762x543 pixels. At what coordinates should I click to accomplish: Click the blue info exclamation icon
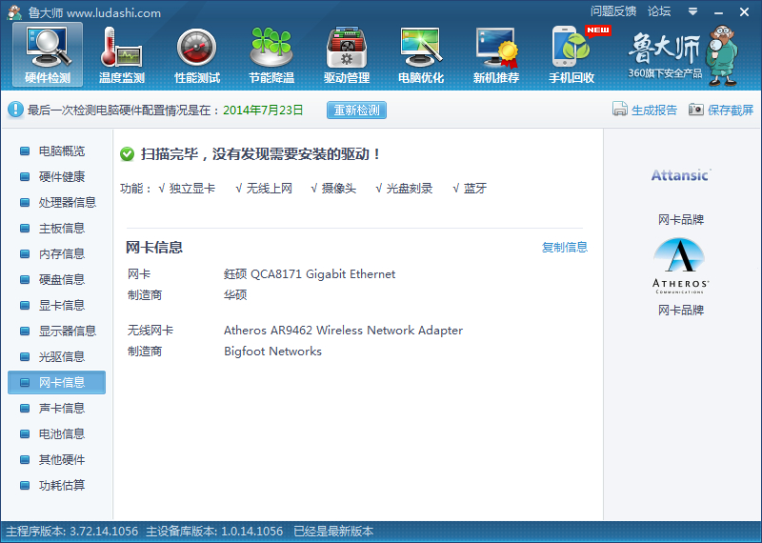pos(15,110)
